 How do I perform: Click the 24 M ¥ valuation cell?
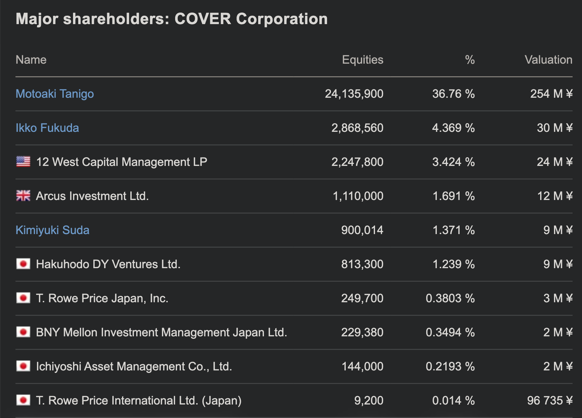[555, 162]
